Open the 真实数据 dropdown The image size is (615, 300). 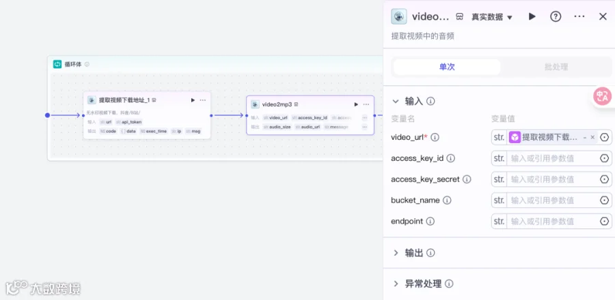(x=492, y=17)
